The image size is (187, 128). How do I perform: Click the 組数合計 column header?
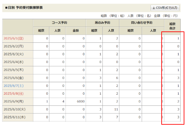pos(172,26)
